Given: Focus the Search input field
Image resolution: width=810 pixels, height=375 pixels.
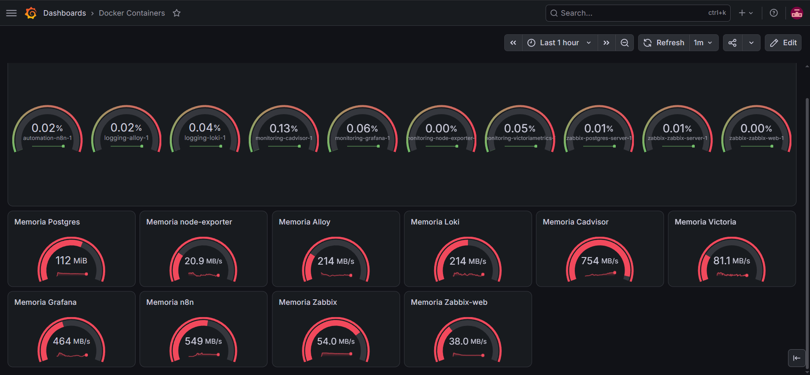Looking at the screenshot, I should (x=638, y=13).
